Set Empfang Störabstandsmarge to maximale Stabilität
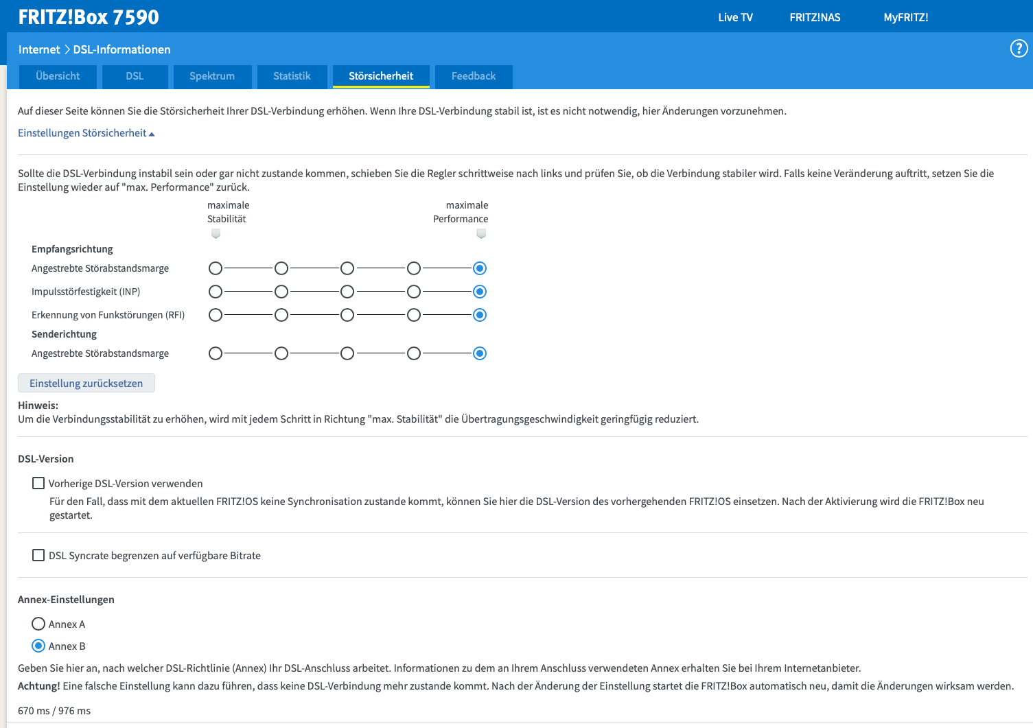 click(x=216, y=268)
